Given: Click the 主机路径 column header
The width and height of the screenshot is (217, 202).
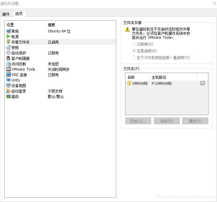Looking at the screenshot, I should click(x=173, y=77).
